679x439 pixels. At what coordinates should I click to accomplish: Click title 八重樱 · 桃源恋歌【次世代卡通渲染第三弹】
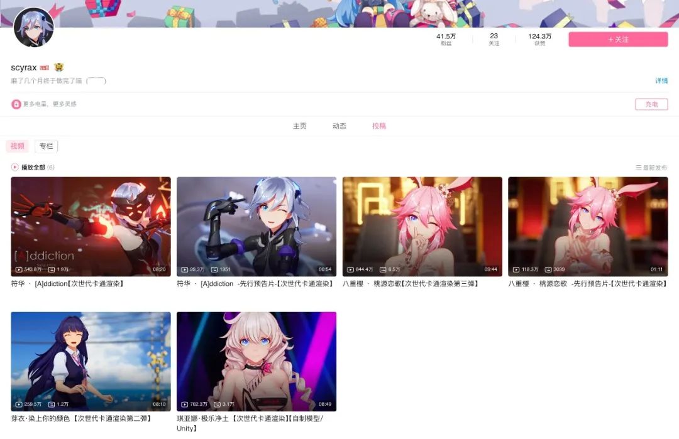coord(411,284)
